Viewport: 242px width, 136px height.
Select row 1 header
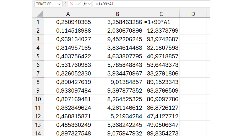click(x=38, y=22)
